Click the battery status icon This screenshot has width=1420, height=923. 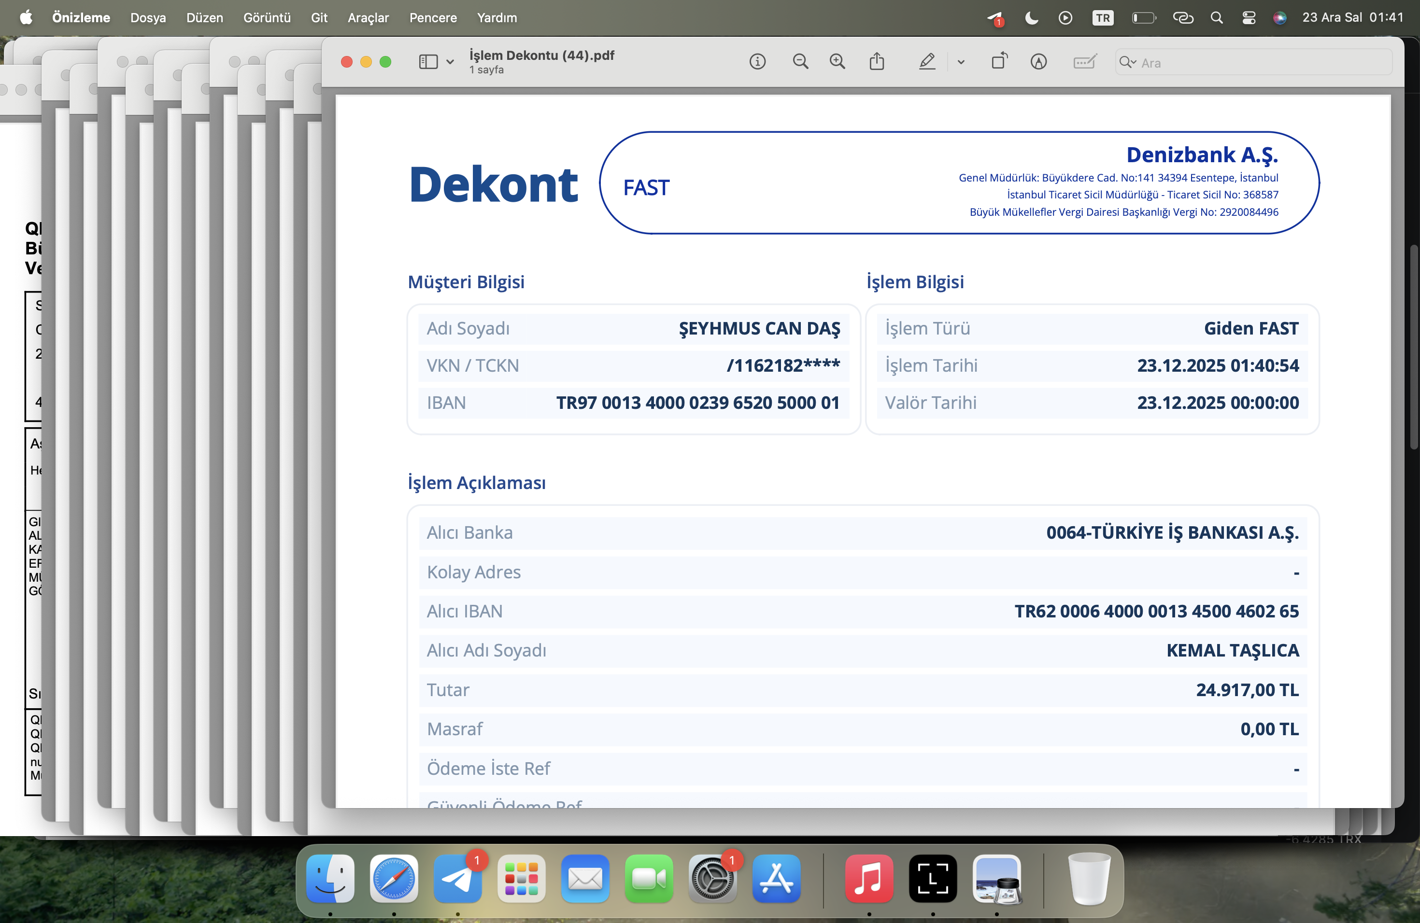(x=1144, y=18)
